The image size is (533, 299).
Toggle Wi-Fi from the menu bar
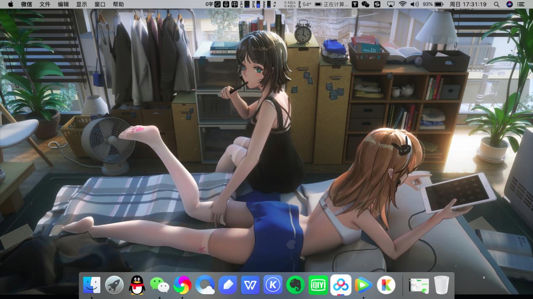(x=403, y=4)
